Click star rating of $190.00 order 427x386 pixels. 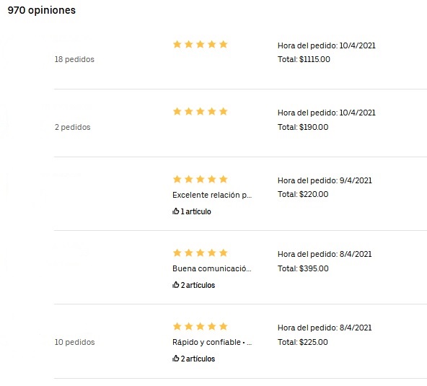201,111
